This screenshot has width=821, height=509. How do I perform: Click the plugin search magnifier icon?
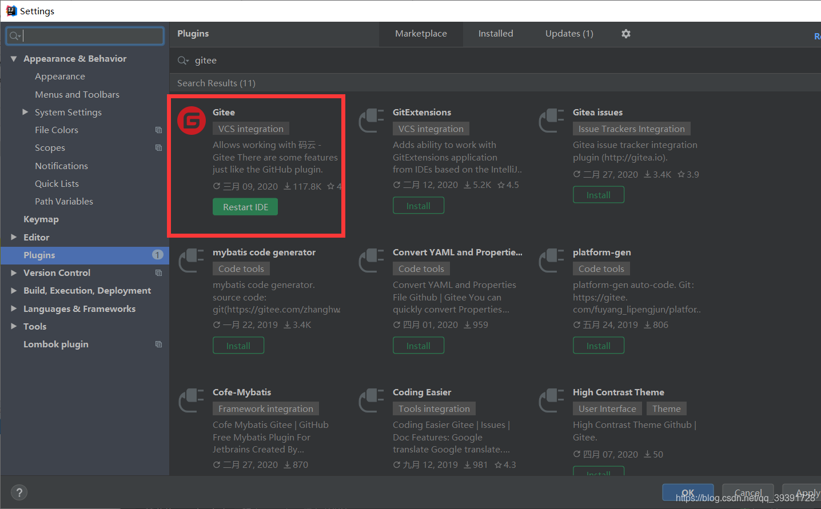(183, 61)
